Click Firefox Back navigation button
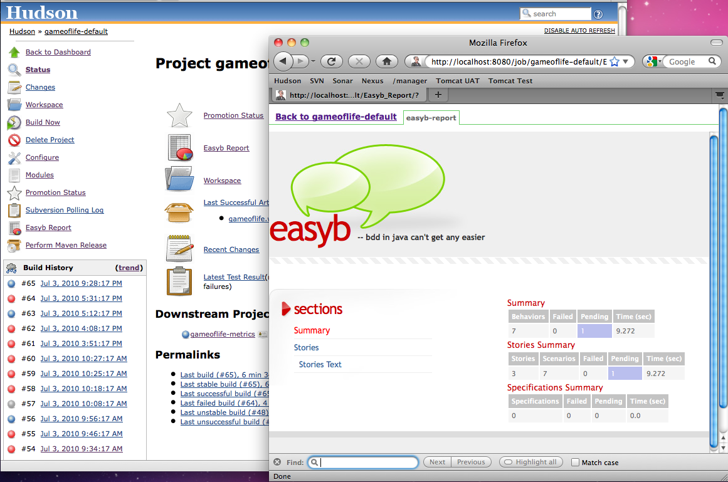728x482 pixels. (283, 61)
